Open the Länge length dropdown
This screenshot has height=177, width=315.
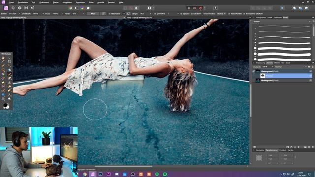151,14
